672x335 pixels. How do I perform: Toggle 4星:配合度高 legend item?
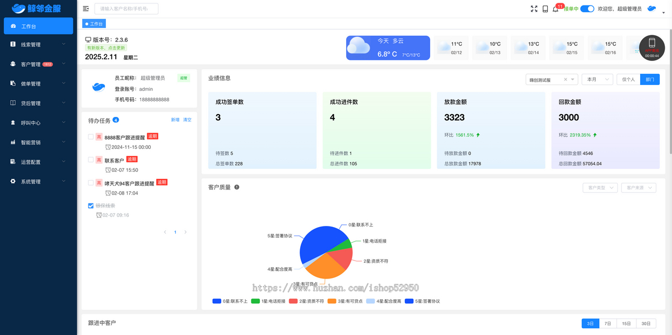(384, 301)
